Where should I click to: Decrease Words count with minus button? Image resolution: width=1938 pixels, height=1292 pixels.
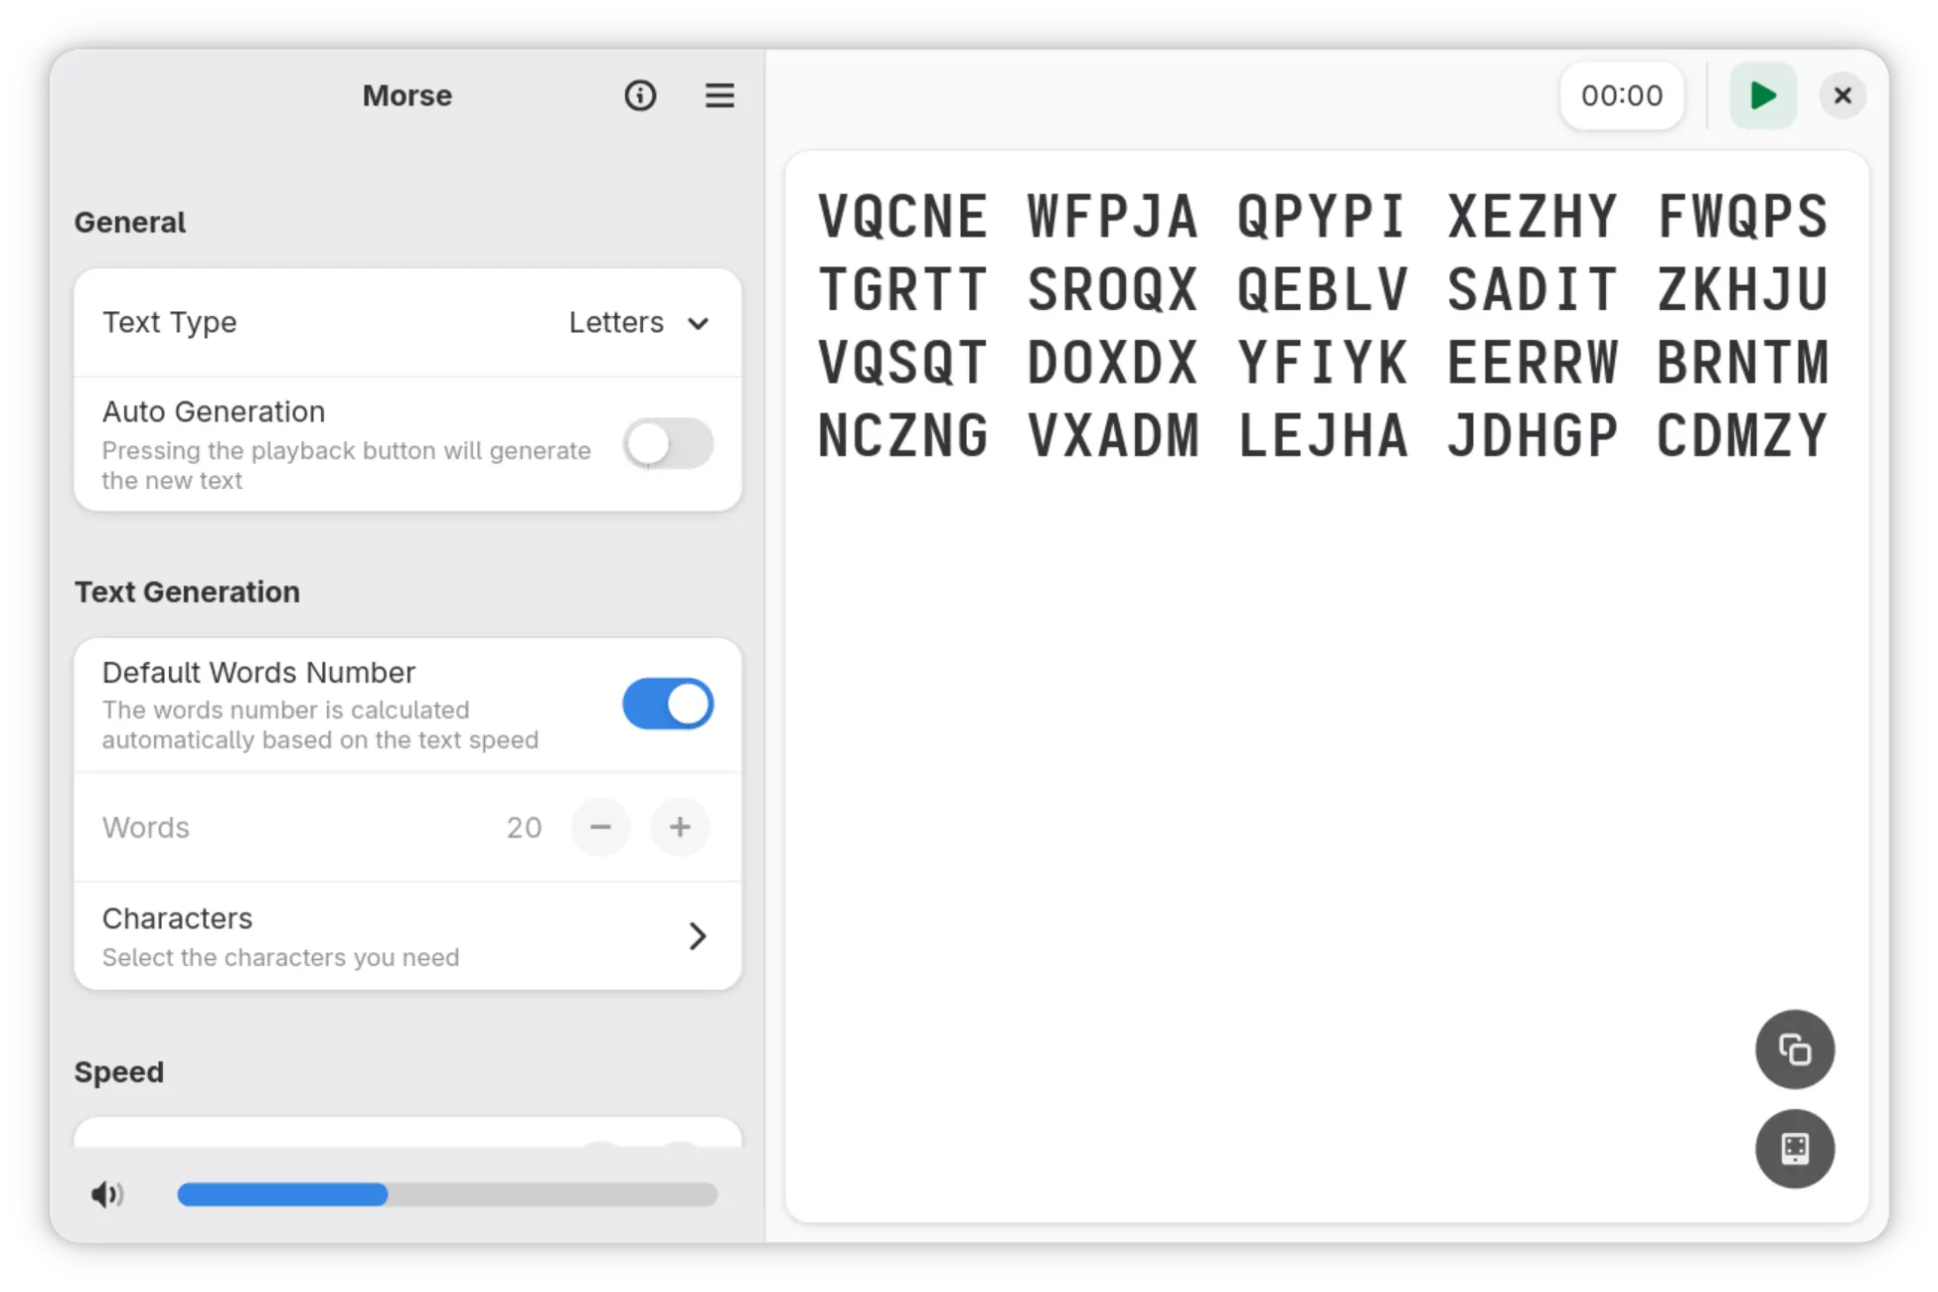tap(600, 827)
